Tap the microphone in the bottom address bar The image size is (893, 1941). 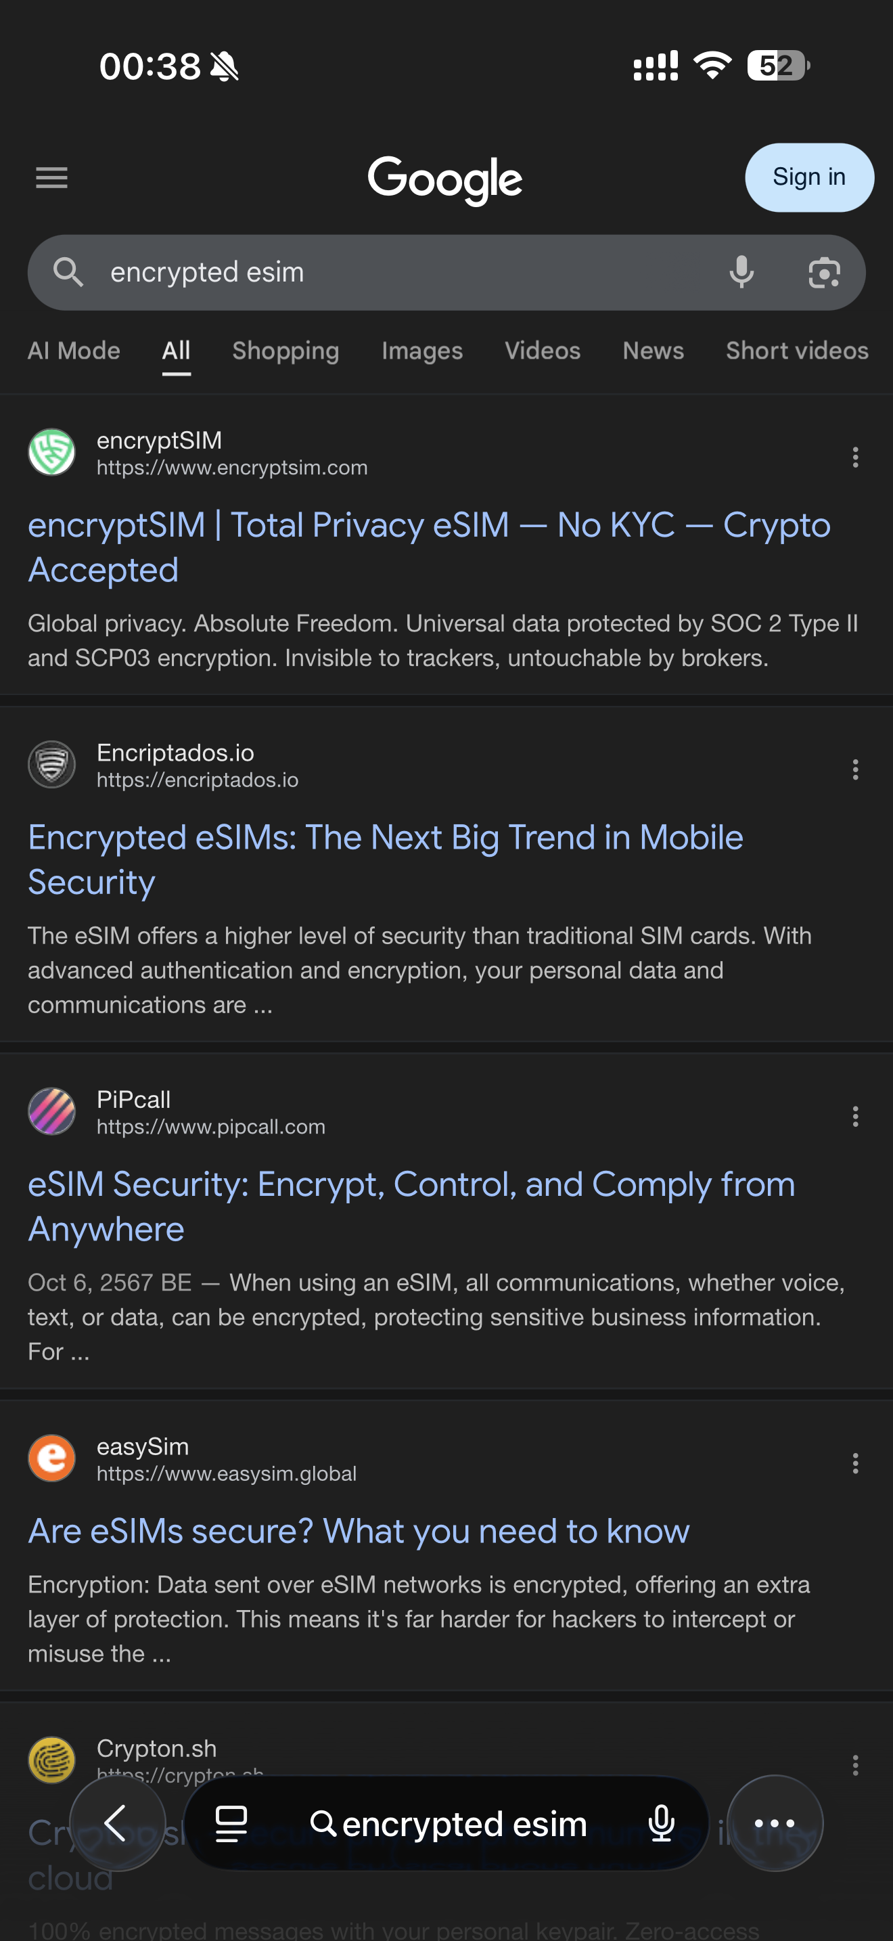661,1823
